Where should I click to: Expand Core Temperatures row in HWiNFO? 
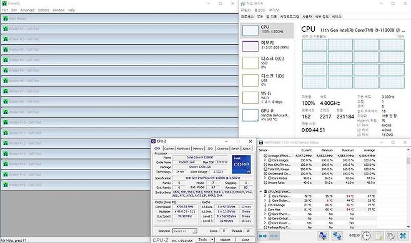(265, 196)
